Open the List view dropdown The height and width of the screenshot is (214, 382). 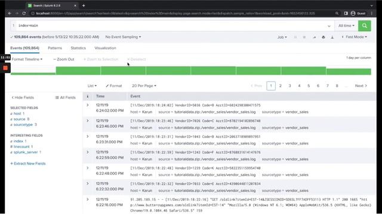pos(92,86)
